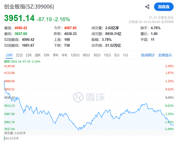Click the 昨收 value 4038.33 in stats
The width and height of the screenshot is (177, 141).
(x=70, y=34)
